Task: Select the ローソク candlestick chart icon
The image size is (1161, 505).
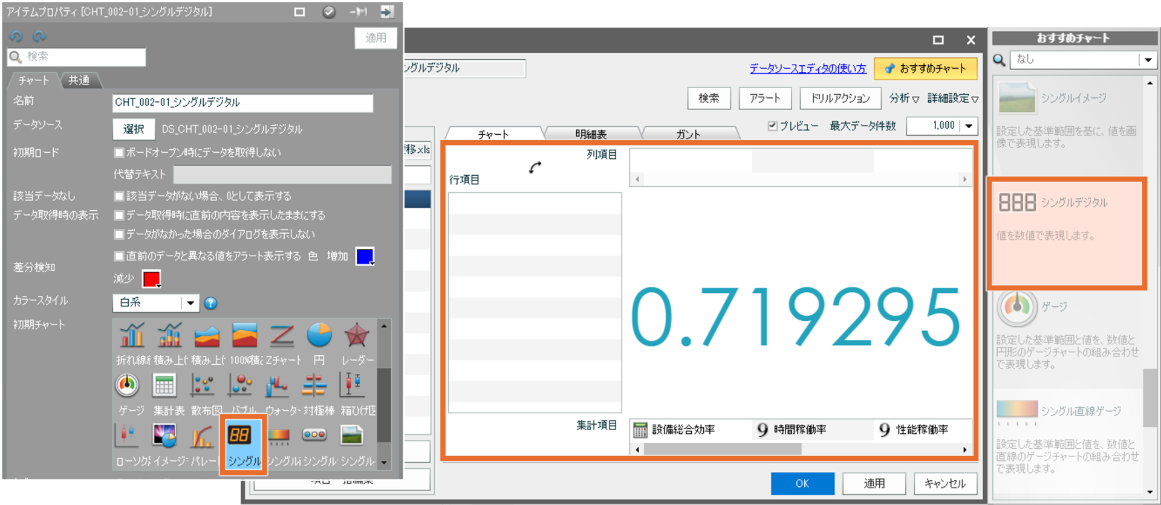Action: (128, 436)
